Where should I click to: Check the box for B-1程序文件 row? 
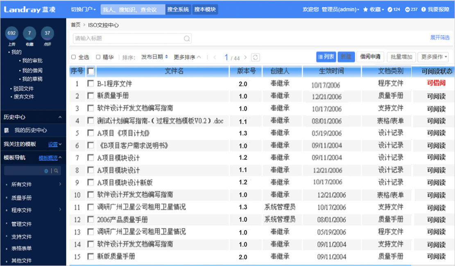[x=91, y=83]
